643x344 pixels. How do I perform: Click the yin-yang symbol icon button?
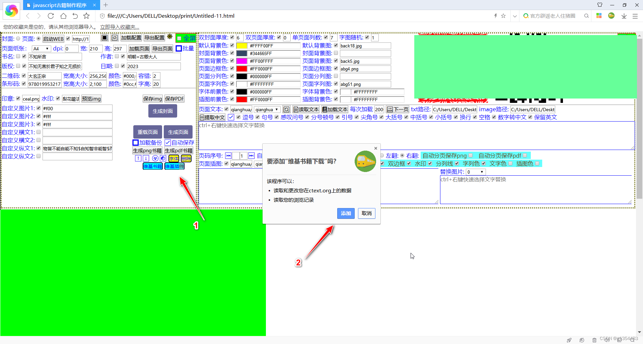(x=163, y=158)
